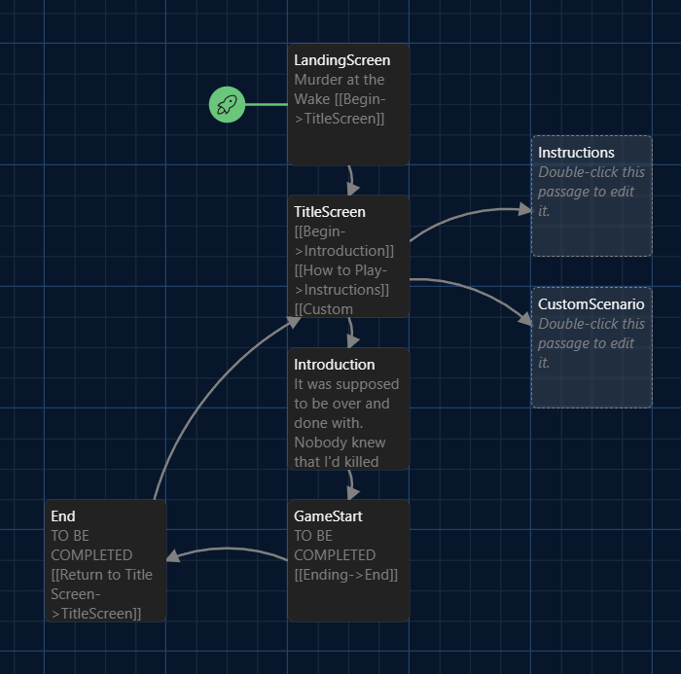Screen dimensions: 681x674
Task: Click the "CustomScenario" passage title text
Action: tap(591, 304)
